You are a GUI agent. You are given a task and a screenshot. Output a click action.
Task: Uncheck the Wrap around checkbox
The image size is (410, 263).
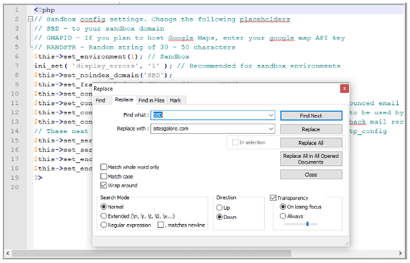(104, 185)
